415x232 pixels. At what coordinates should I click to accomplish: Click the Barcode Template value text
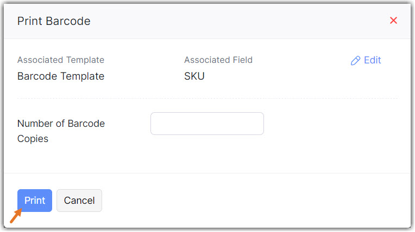(x=61, y=76)
